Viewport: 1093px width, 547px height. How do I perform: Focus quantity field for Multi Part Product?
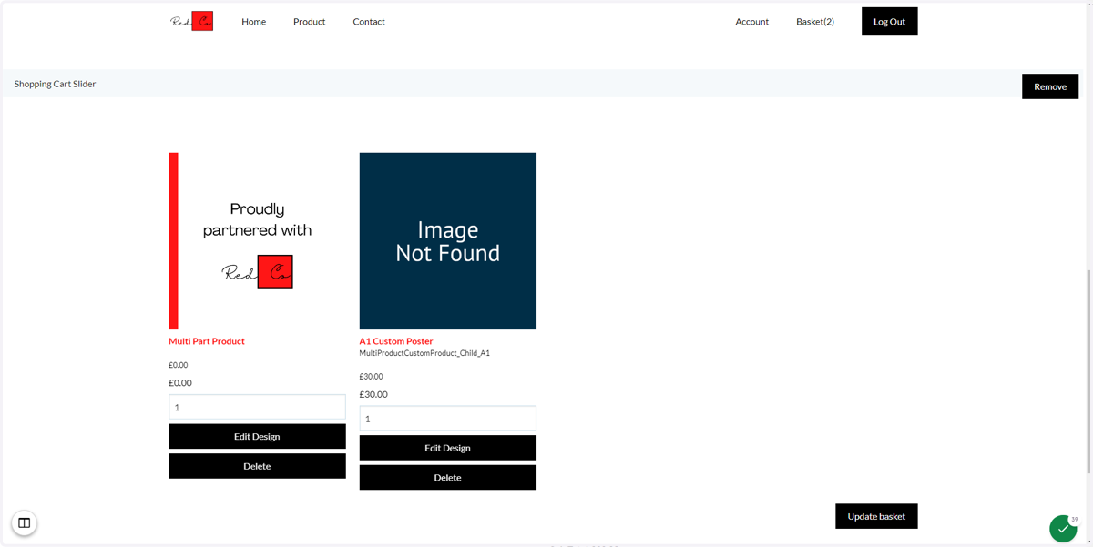click(257, 407)
